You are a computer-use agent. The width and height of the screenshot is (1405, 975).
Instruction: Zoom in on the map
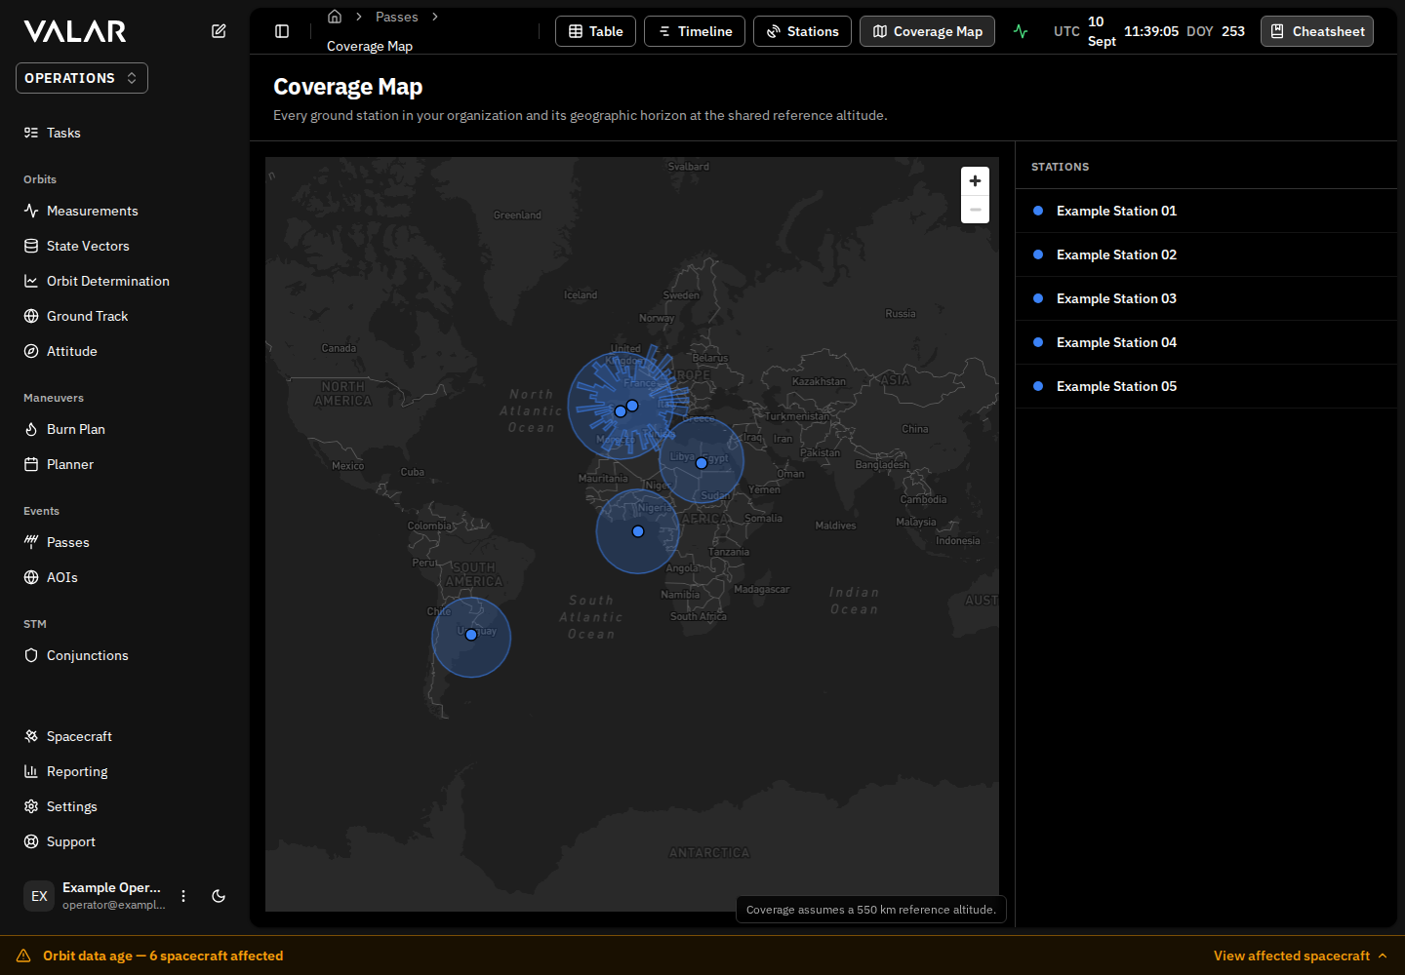(975, 181)
